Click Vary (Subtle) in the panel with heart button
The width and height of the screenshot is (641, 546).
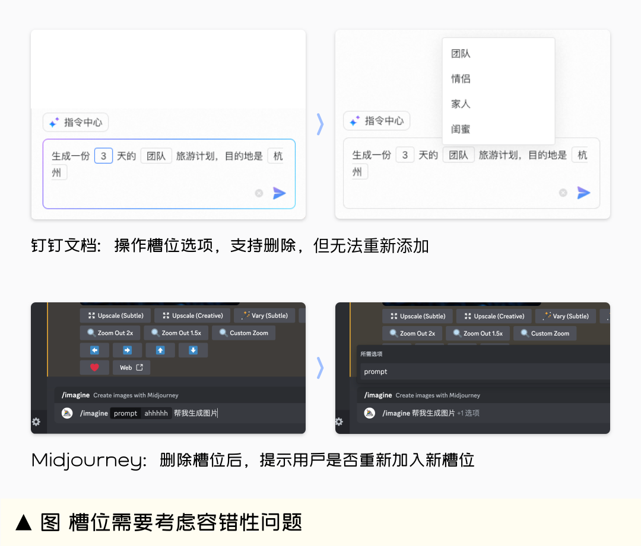[265, 315]
